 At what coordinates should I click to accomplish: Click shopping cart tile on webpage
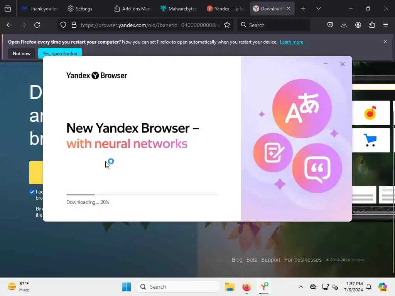pos(370,140)
